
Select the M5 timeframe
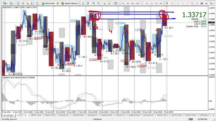[128, 3]
